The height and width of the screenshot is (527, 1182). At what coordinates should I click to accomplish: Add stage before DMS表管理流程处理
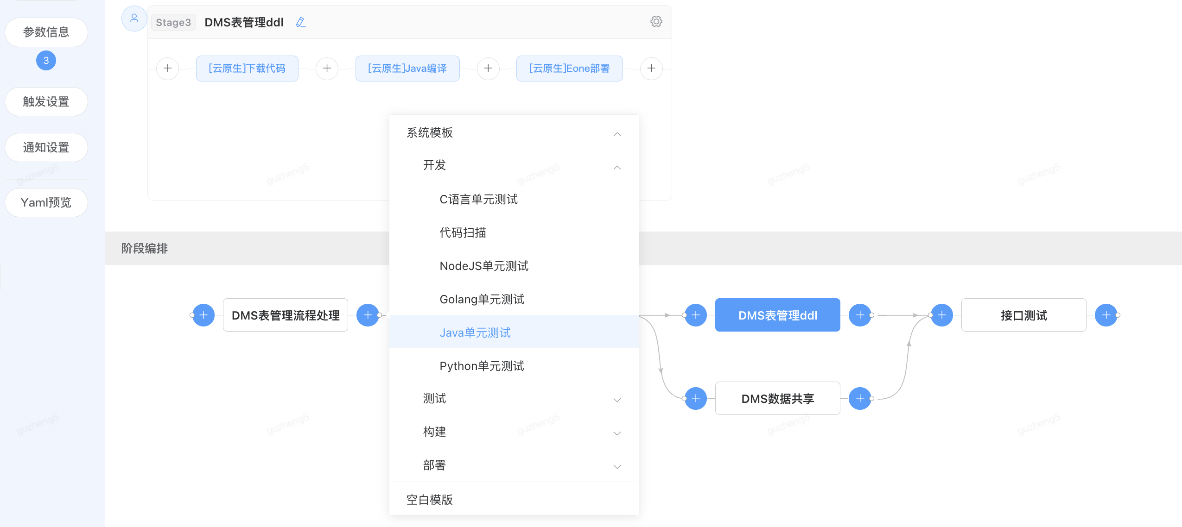click(x=203, y=315)
